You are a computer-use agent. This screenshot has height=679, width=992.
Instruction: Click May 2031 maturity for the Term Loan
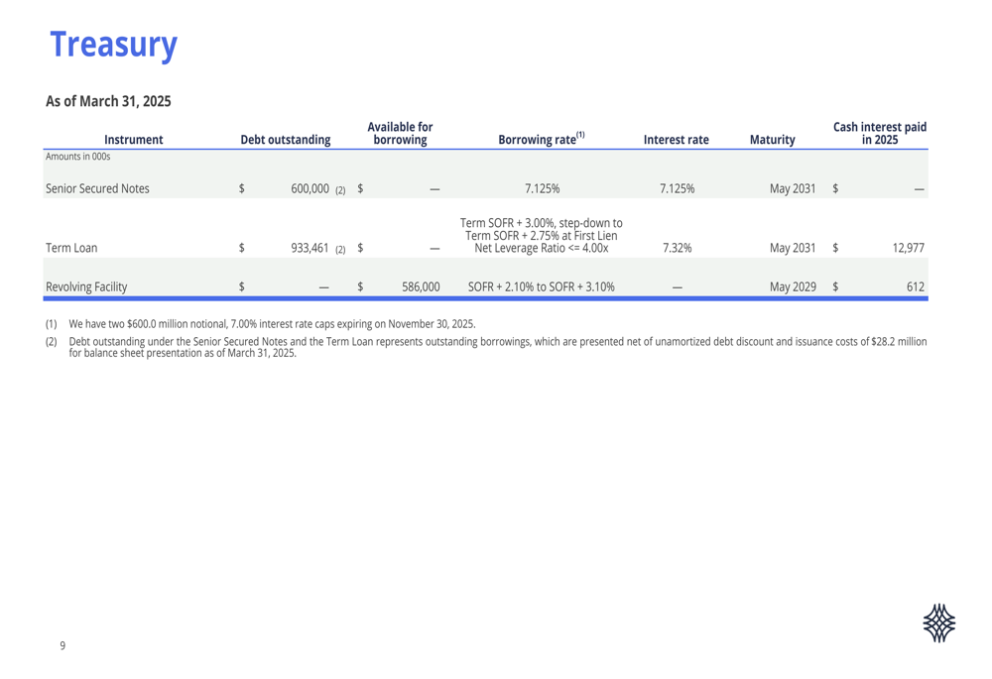pyautogui.click(x=793, y=248)
